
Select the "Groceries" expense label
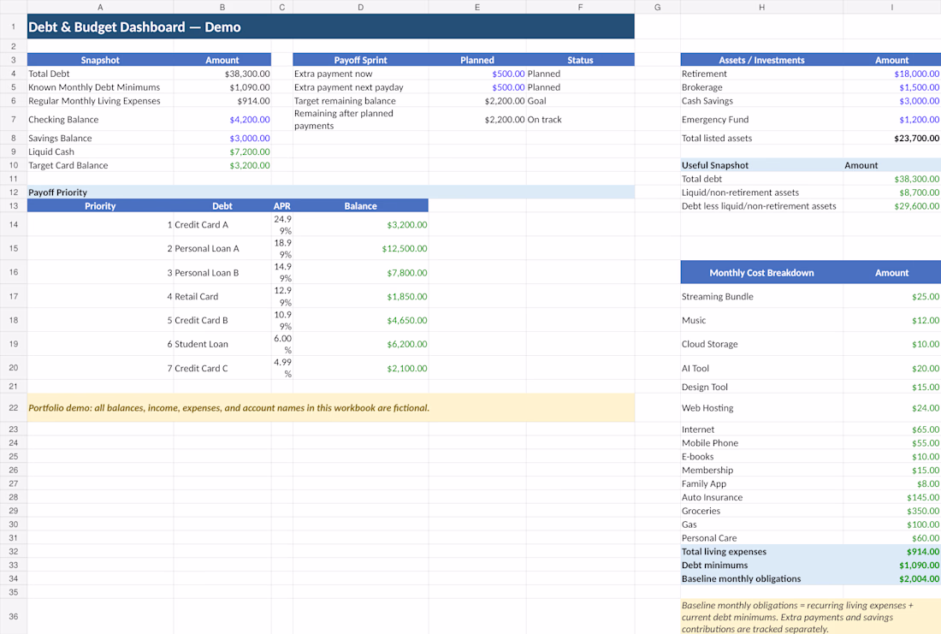click(701, 511)
